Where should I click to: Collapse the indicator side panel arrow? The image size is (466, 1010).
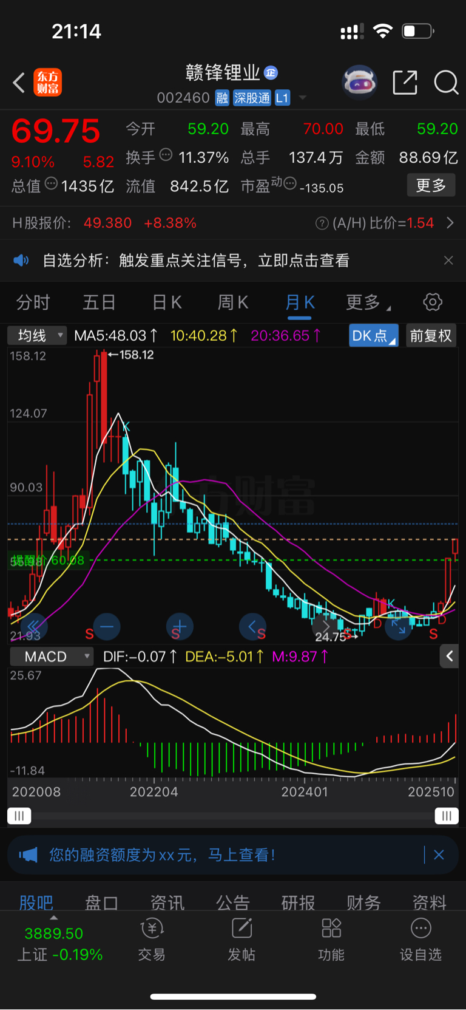point(449,656)
